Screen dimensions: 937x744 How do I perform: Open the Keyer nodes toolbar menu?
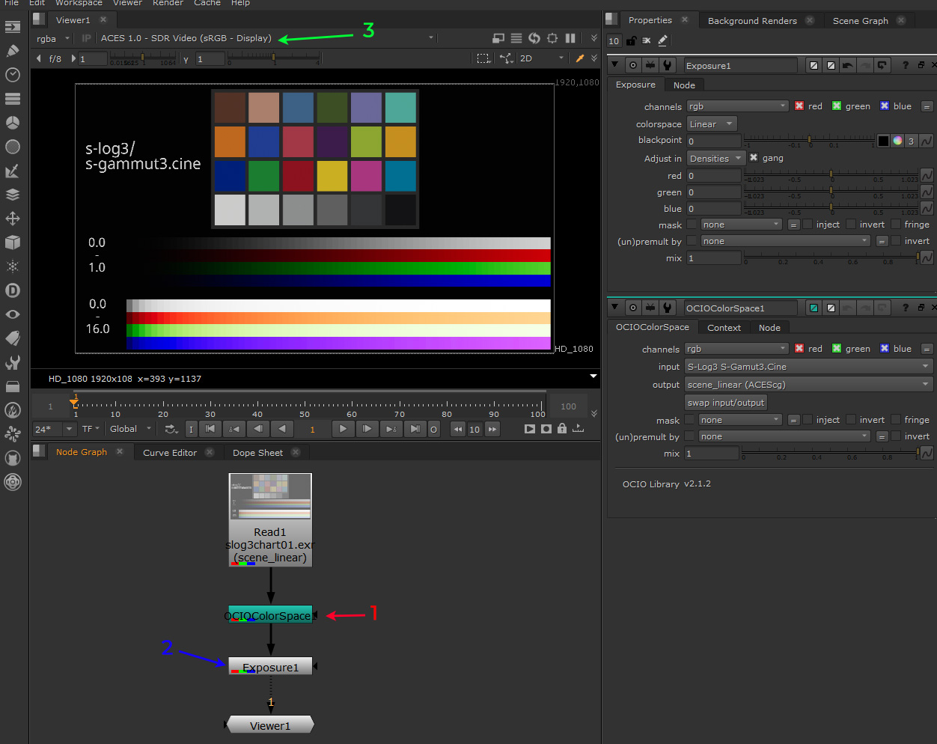tap(13, 171)
